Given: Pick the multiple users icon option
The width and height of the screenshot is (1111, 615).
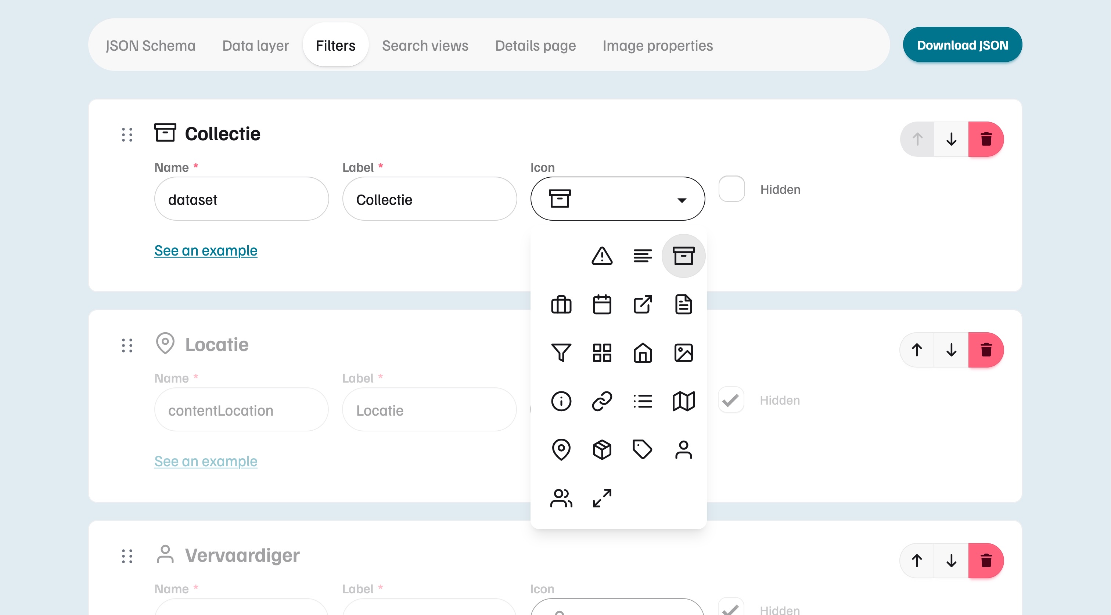Looking at the screenshot, I should pos(561,498).
